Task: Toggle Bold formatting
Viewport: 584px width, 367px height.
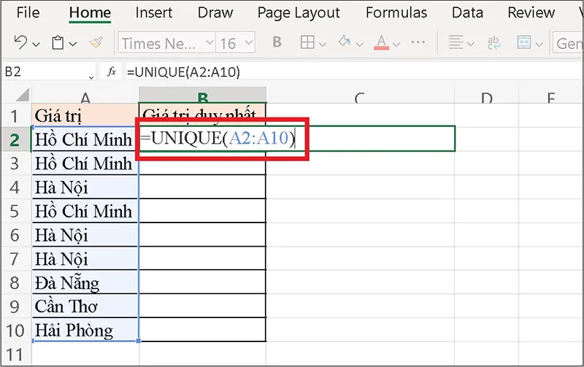Action: (277, 42)
